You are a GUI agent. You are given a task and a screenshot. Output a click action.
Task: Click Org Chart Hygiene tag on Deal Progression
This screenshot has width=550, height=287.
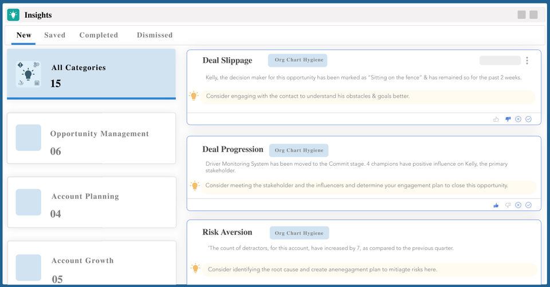[x=299, y=150]
